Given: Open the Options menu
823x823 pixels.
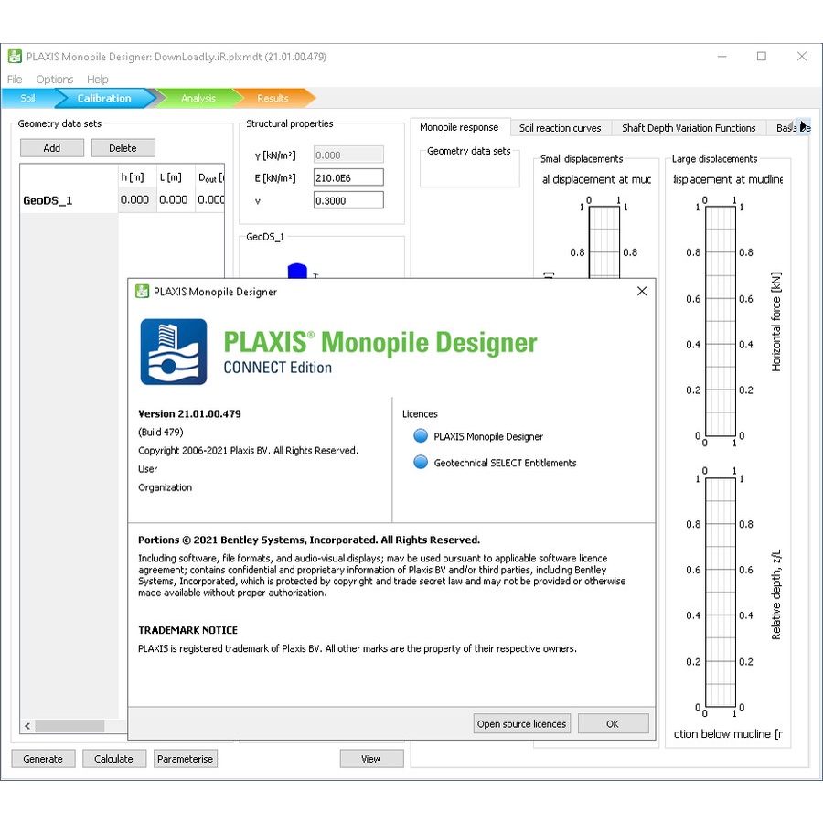Looking at the screenshot, I should (55, 80).
